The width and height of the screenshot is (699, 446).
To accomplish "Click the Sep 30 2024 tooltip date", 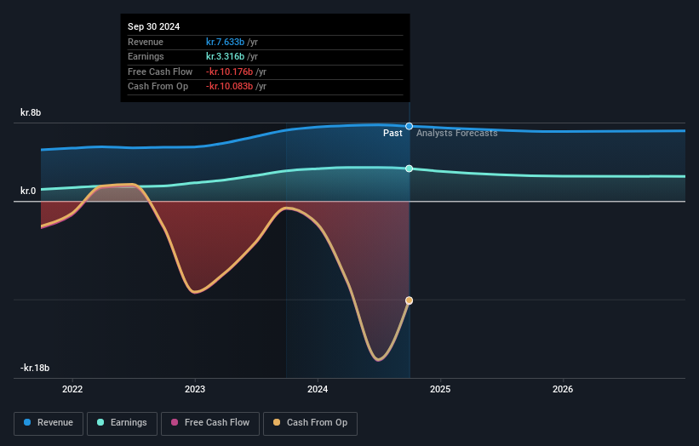I will point(154,26).
